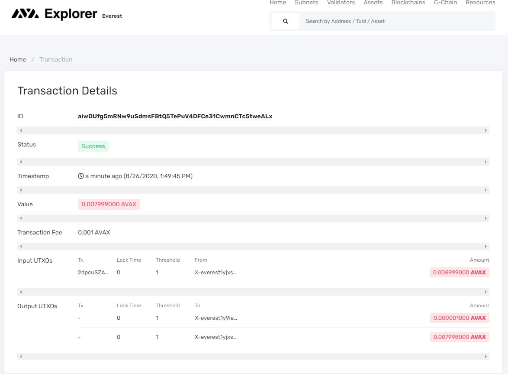Open the Resources menu
This screenshot has height=374, width=508.
pyautogui.click(x=480, y=3)
